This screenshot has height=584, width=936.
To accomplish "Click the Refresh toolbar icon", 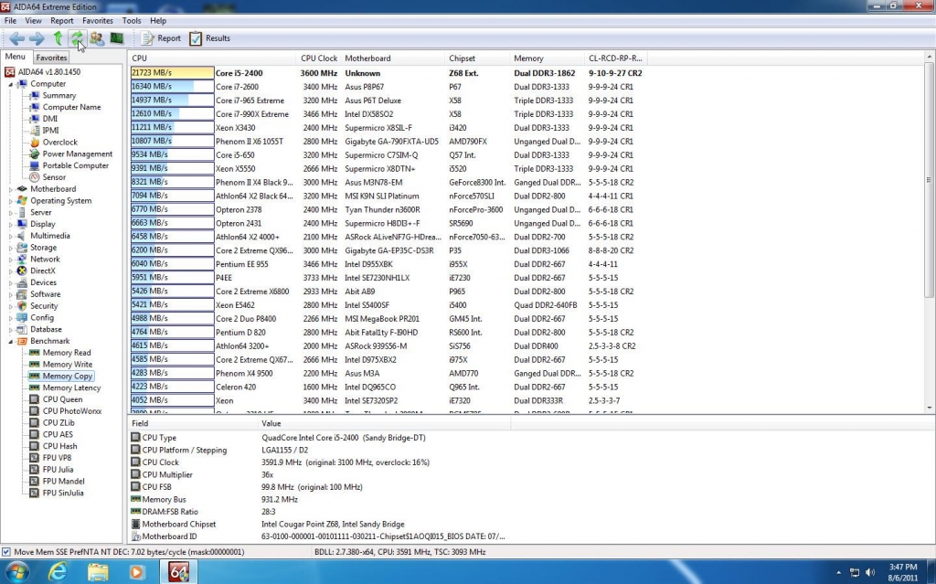I will coord(77,38).
